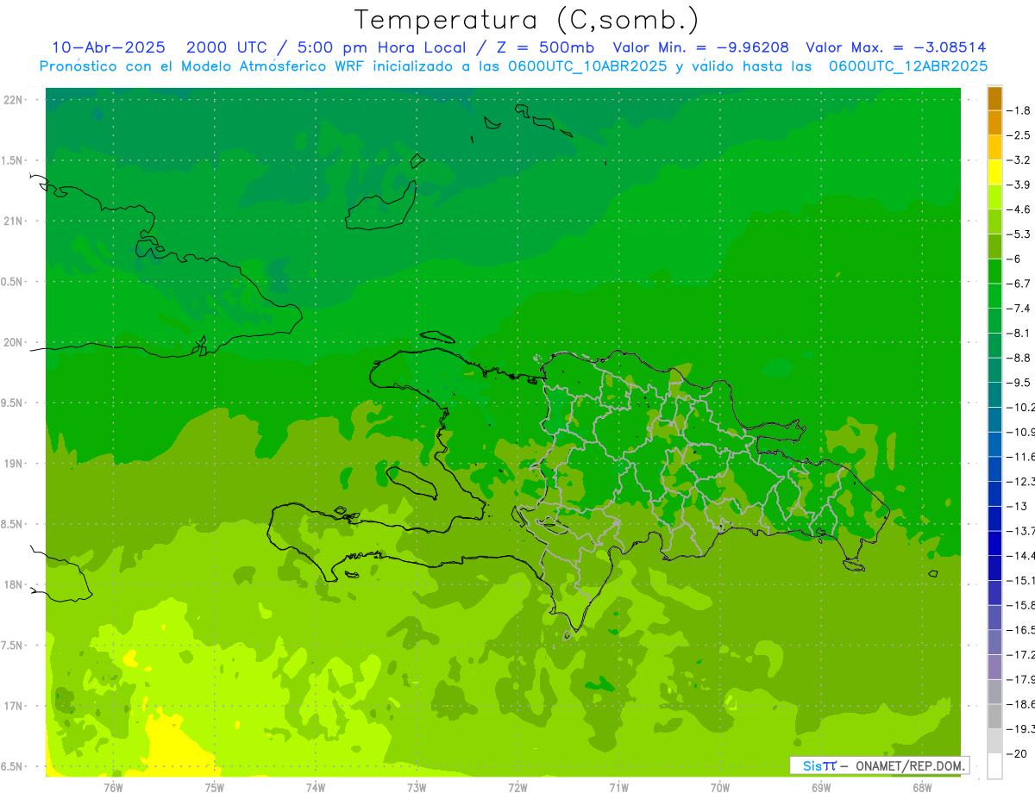This screenshot has height=799, width=1035.
Task: Click the '-6.7' color scale label
Action: click(1019, 284)
